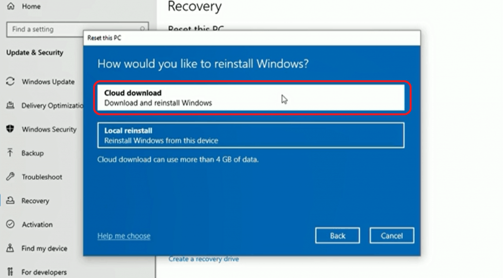503x278 pixels.
Task: Click the Recovery icon in sidebar
Action: [x=10, y=200]
